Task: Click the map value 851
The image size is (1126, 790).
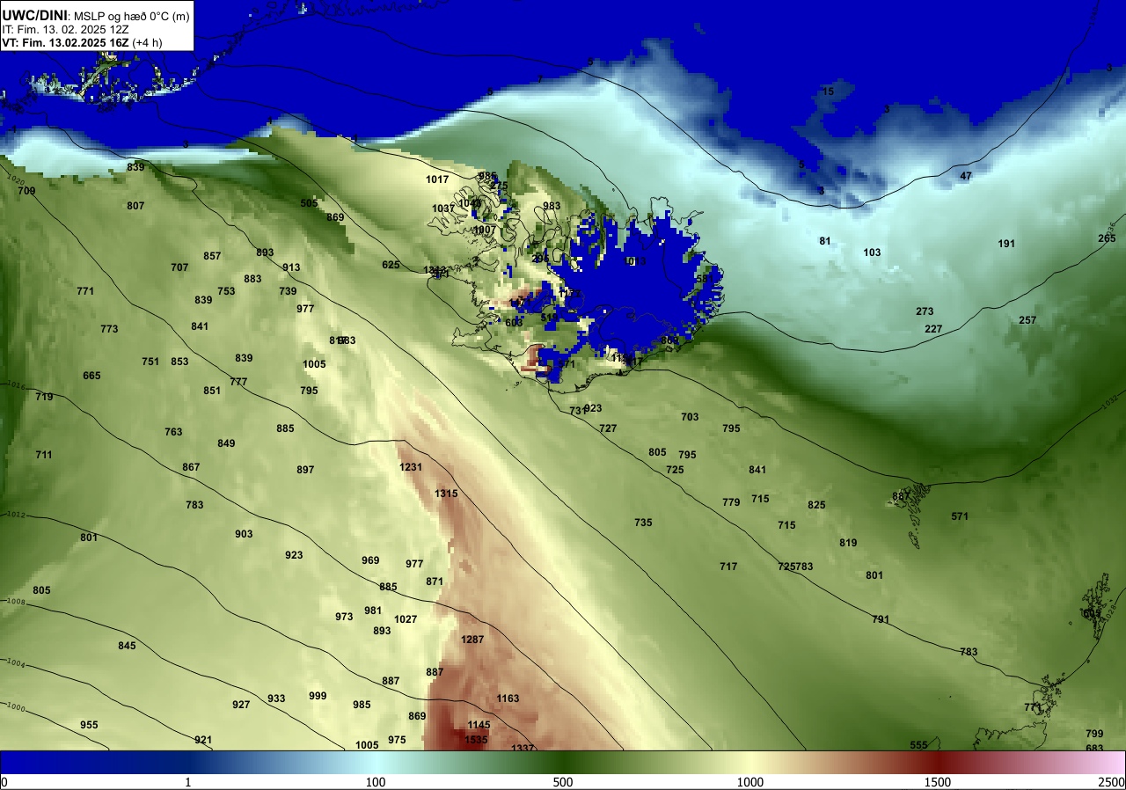Action: point(212,391)
